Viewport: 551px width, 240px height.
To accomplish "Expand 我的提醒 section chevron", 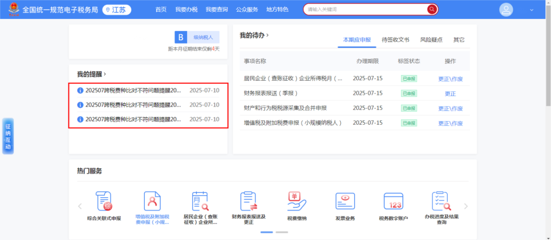I will click(x=105, y=74).
